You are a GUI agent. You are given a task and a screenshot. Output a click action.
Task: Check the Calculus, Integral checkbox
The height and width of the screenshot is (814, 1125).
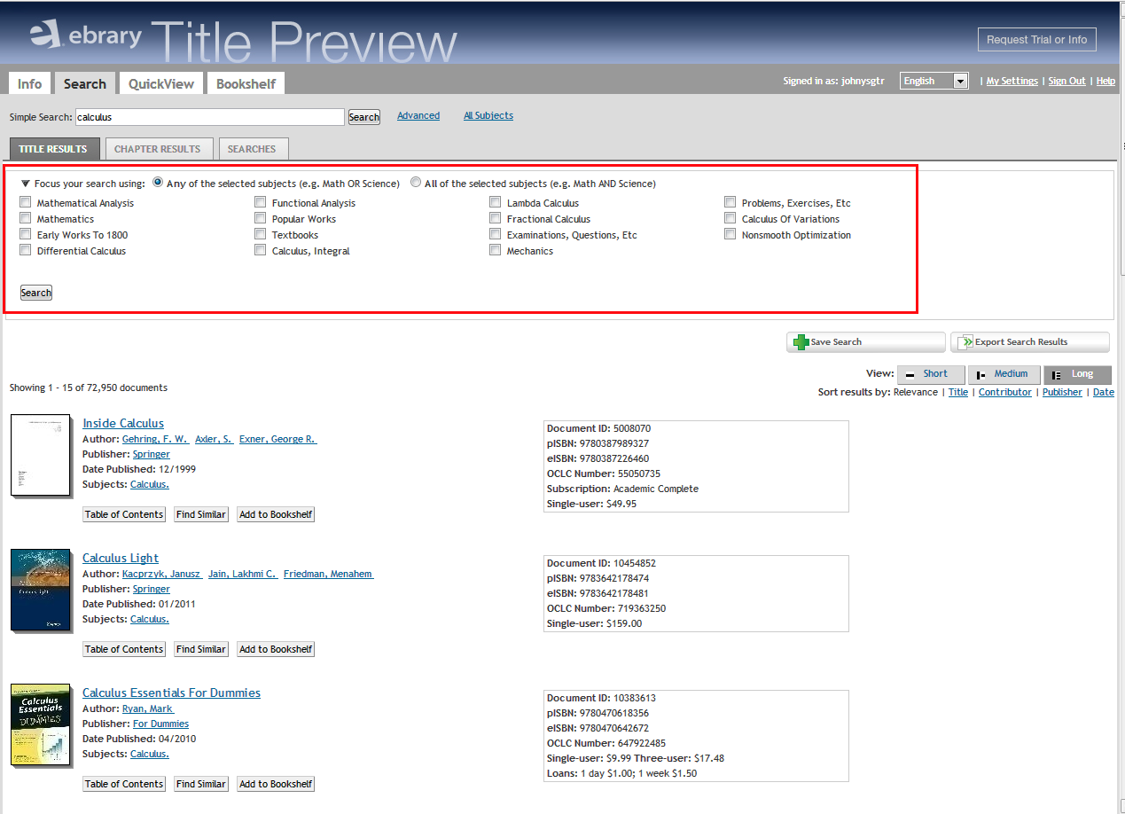click(x=261, y=250)
